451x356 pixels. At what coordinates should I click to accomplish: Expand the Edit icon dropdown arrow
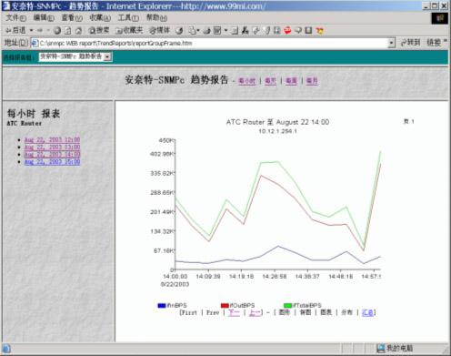225,31
